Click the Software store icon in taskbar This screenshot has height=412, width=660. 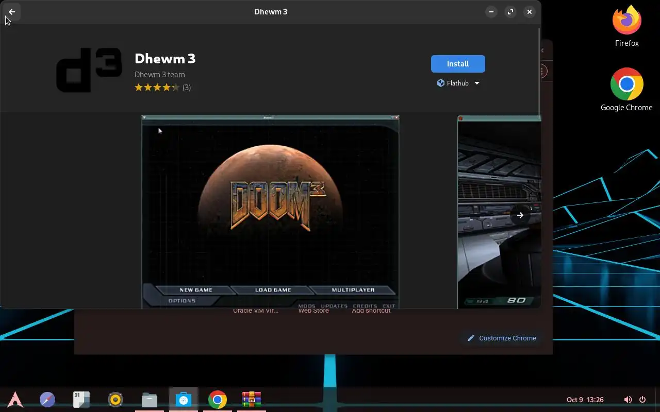(184, 400)
